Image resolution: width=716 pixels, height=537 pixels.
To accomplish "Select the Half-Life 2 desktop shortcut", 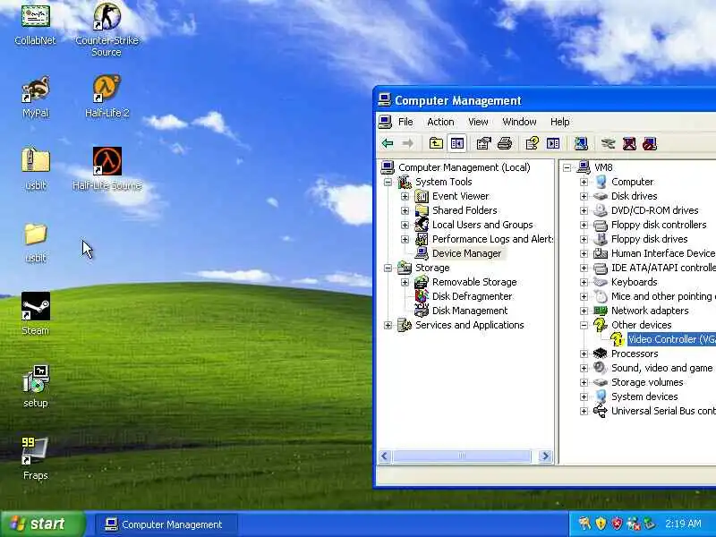I will (107, 96).
